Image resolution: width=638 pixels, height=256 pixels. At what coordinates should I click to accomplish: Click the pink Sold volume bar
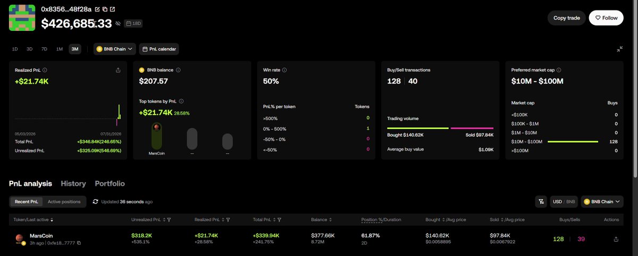472,128
